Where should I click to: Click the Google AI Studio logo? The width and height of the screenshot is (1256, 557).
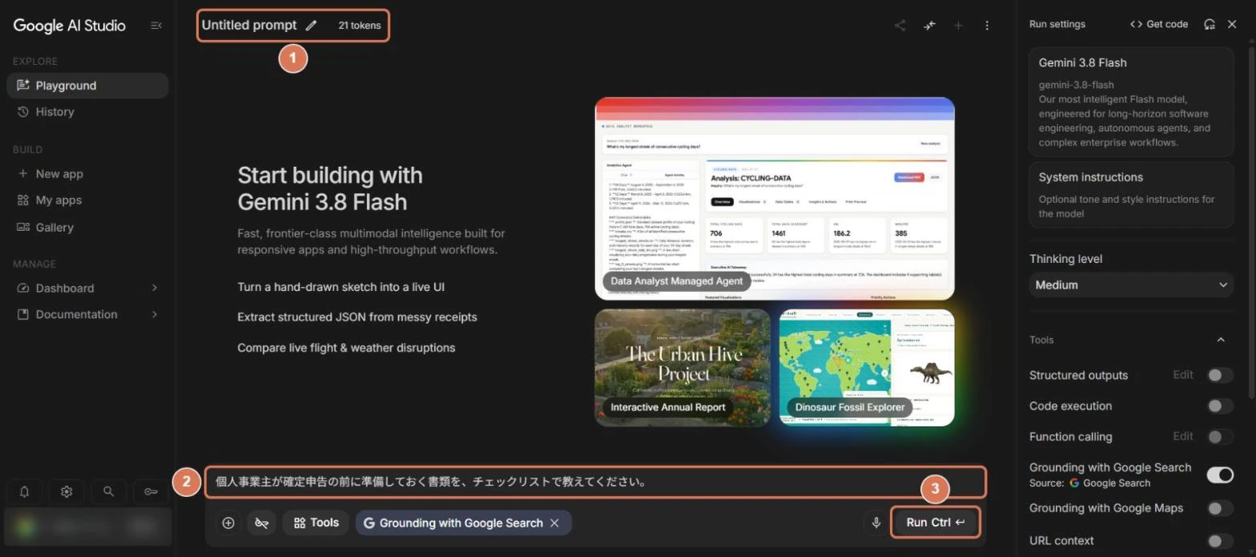click(x=70, y=26)
